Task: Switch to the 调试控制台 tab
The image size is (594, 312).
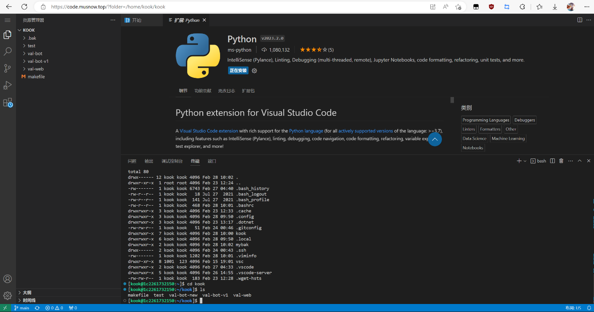Action: [172, 161]
